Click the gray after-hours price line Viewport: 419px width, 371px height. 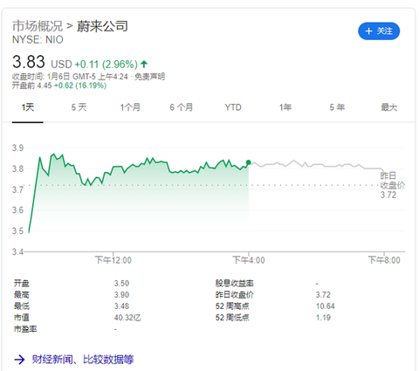tap(317, 165)
